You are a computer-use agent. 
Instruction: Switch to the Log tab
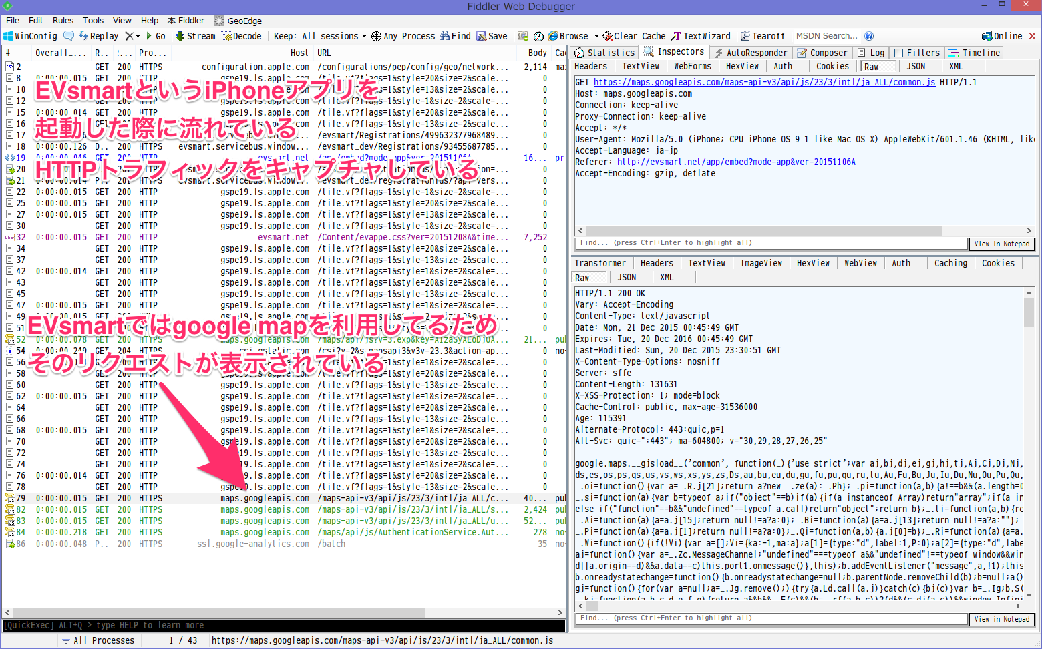tap(871, 53)
